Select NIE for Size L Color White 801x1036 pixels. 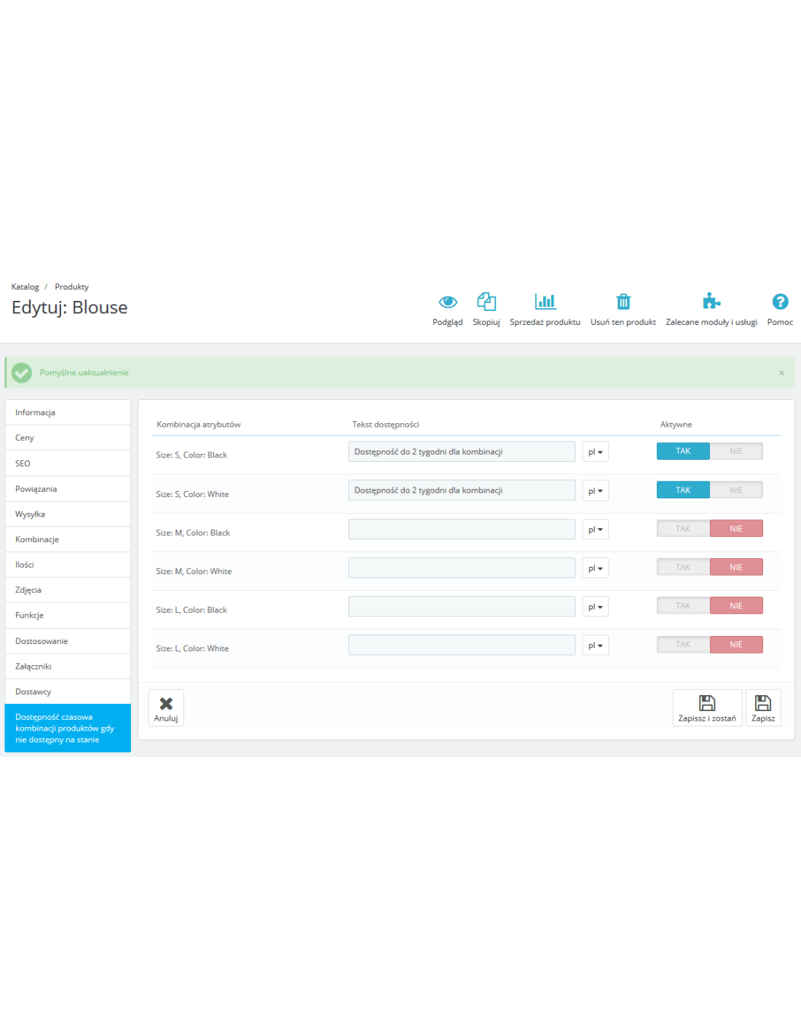736,645
